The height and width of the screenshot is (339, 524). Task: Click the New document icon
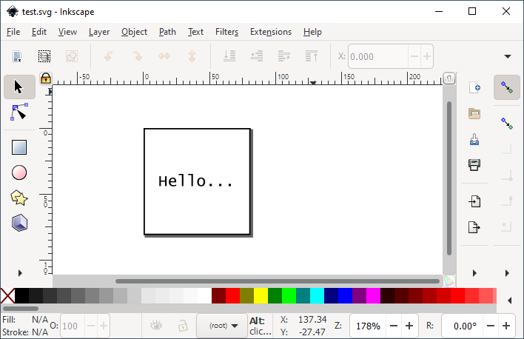[474, 87]
